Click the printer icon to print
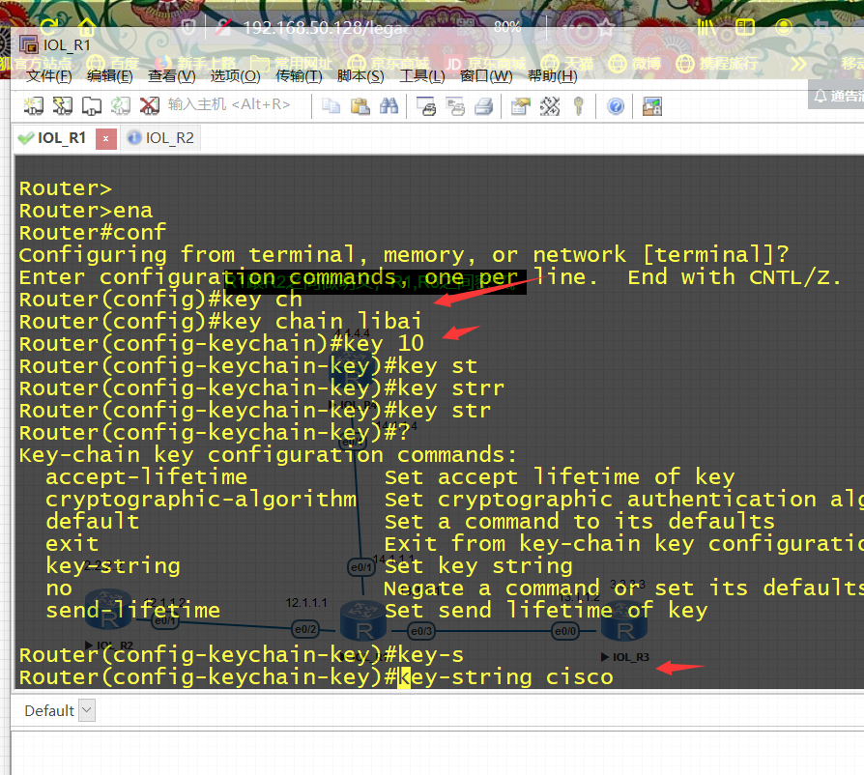864x775 pixels. (483, 105)
